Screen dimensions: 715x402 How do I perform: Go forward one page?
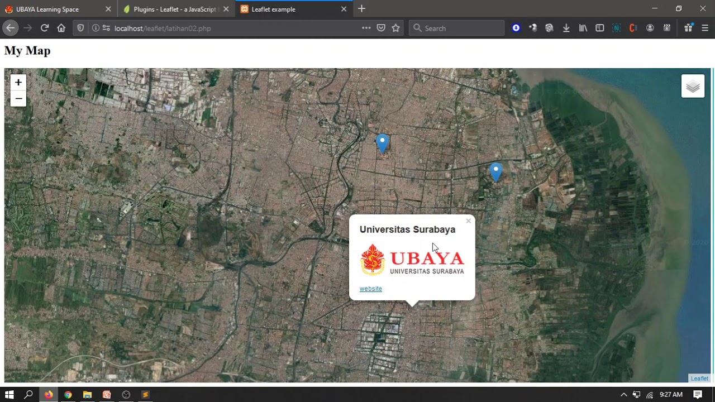28,28
